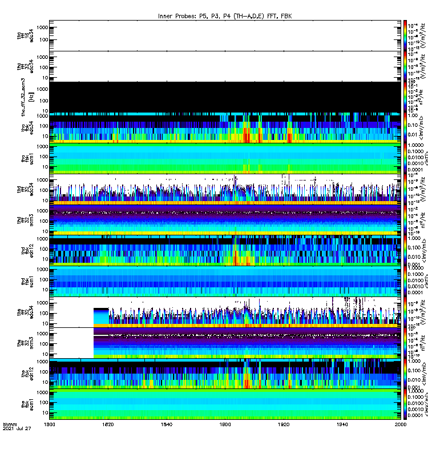Click the 1920 time axis tick label
This screenshot has width=428, height=457.
pyautogui.click(x=284, y=424)
